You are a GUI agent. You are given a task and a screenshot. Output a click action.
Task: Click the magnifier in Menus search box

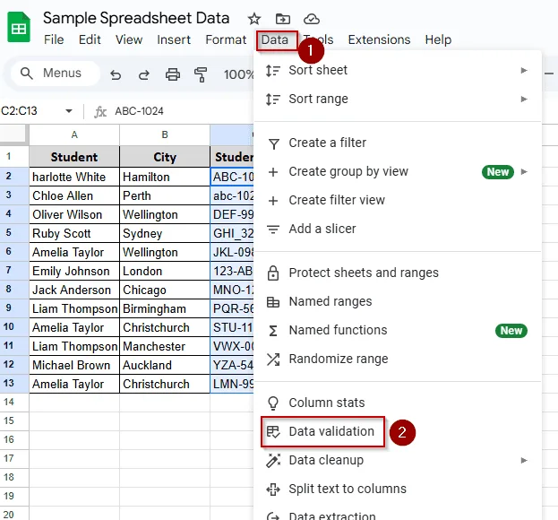[26, 73]
